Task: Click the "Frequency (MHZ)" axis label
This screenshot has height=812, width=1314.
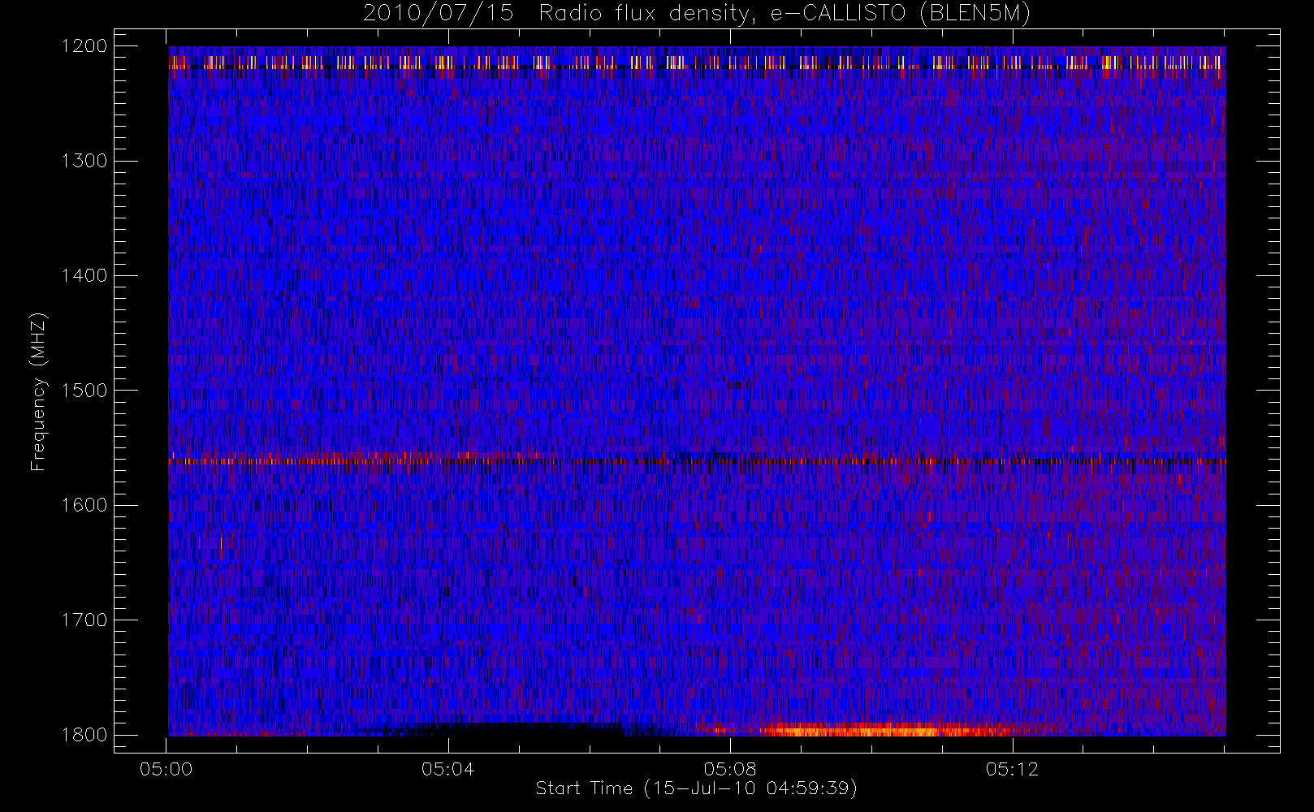Action: tap(38, 391)
